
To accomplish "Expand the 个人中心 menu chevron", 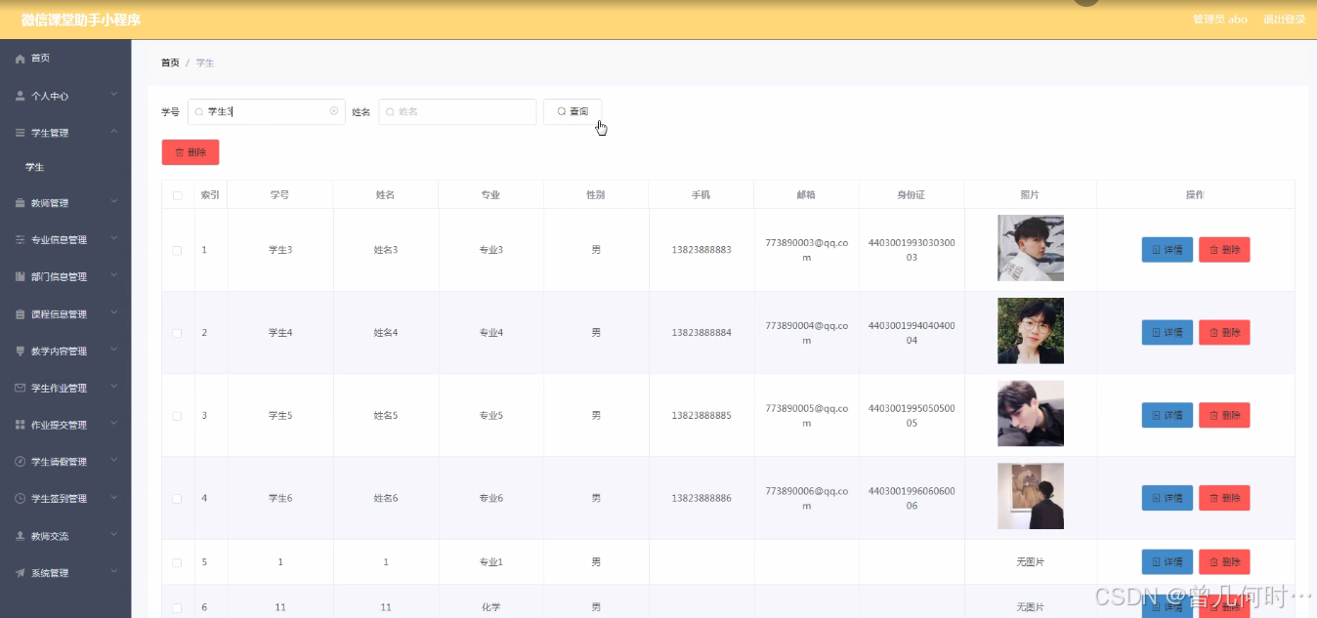I will [114, 95].
